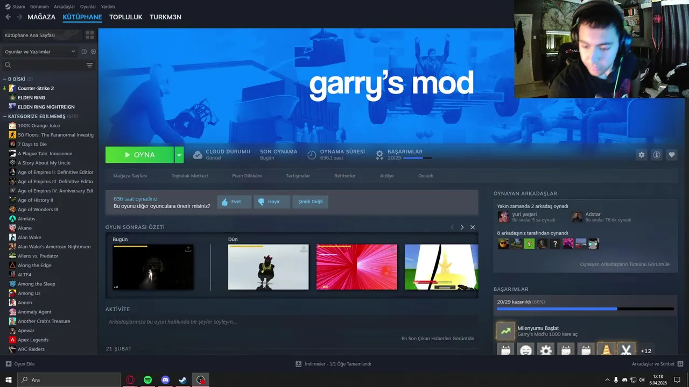The width and height of the screenshot is (689, 387).
Task: Click the gear achievement icon
Action: click(x=546, y=350)
